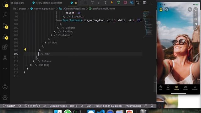Step over in debug toolbar
The image size is (201, 113).
coord(92,3)
